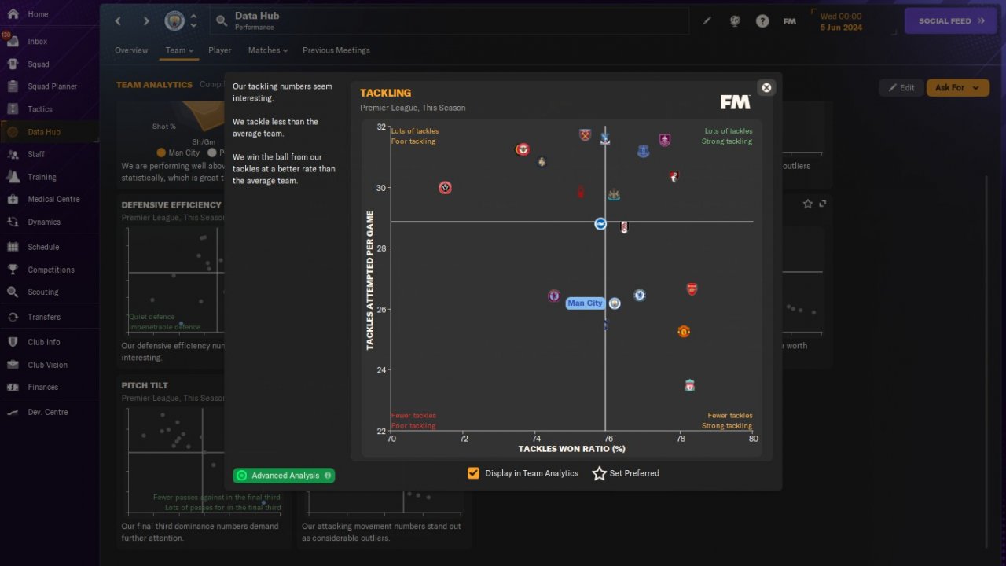This screenshot has height=566, width=1006.
Task: Click the Advanced Analysis button
Action: 284,476
